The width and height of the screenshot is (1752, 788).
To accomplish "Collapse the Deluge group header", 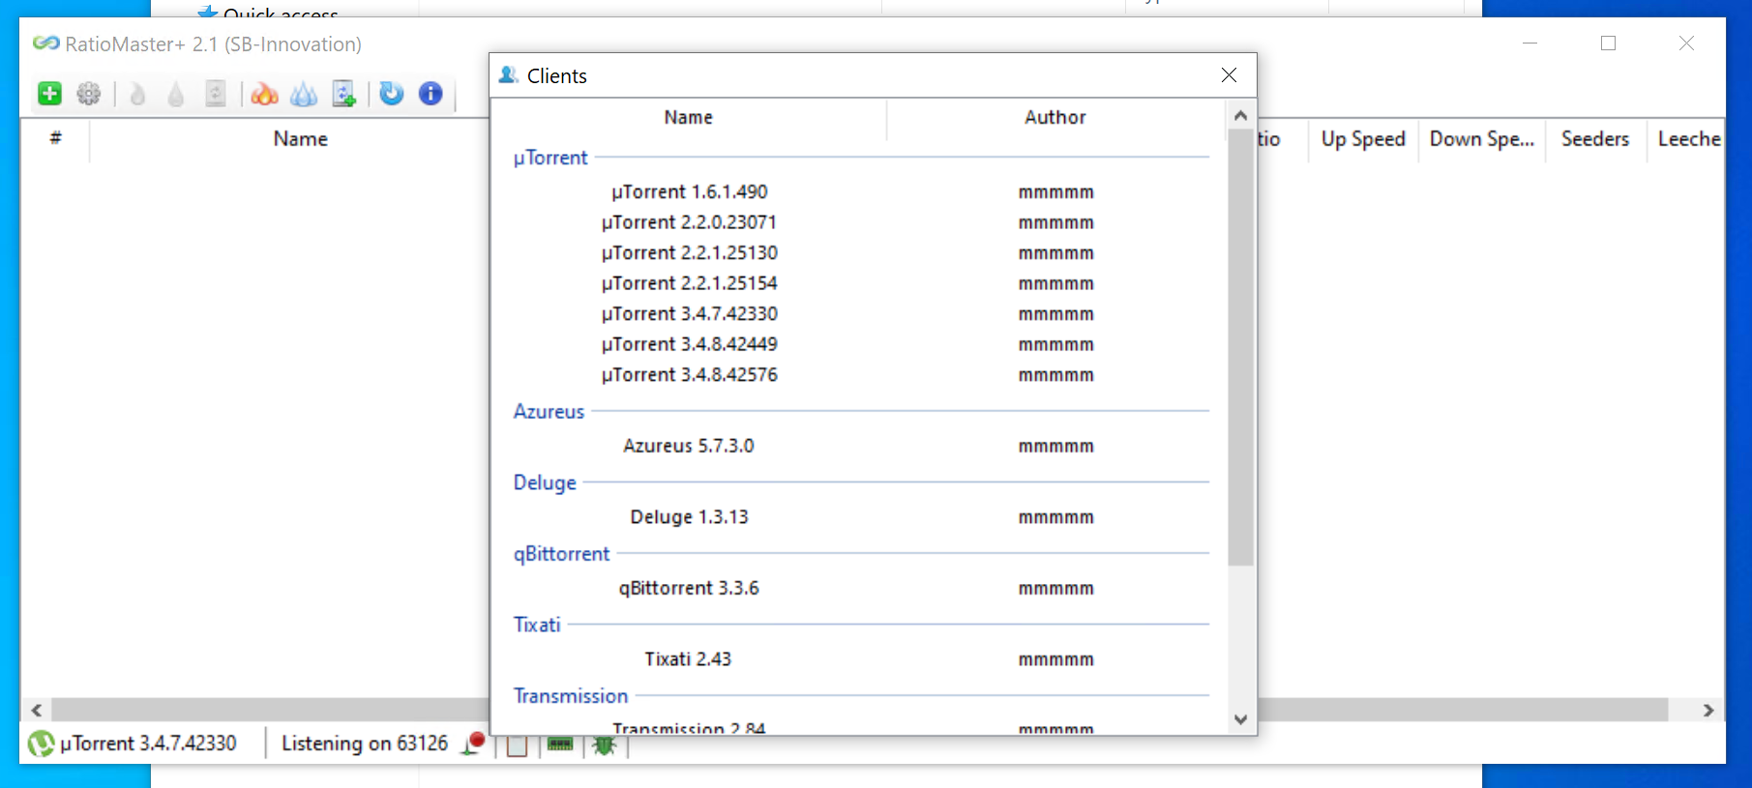I will pyautogui.click(x=545, y=482).
